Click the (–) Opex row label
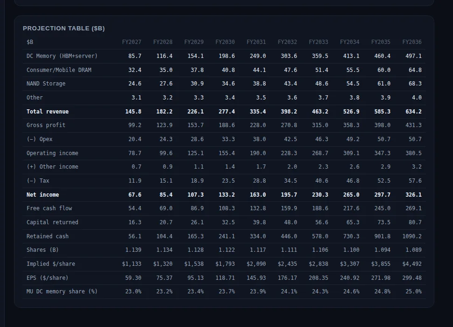The width and height of the screenshot is (453, 327). [40, 139]
